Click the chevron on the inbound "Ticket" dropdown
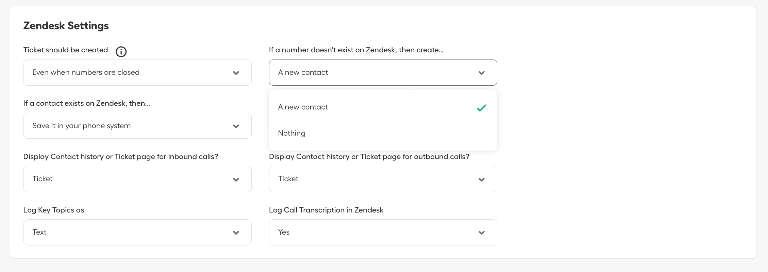Screen dimensions: 768x272 click(x=236, y=179)
